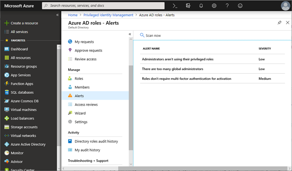Click the Function Apps lightning icon

[x=7, y=84]
